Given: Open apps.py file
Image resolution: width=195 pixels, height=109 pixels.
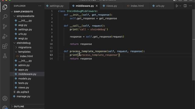Looking at the screenshot, I should tap(23, 70).
